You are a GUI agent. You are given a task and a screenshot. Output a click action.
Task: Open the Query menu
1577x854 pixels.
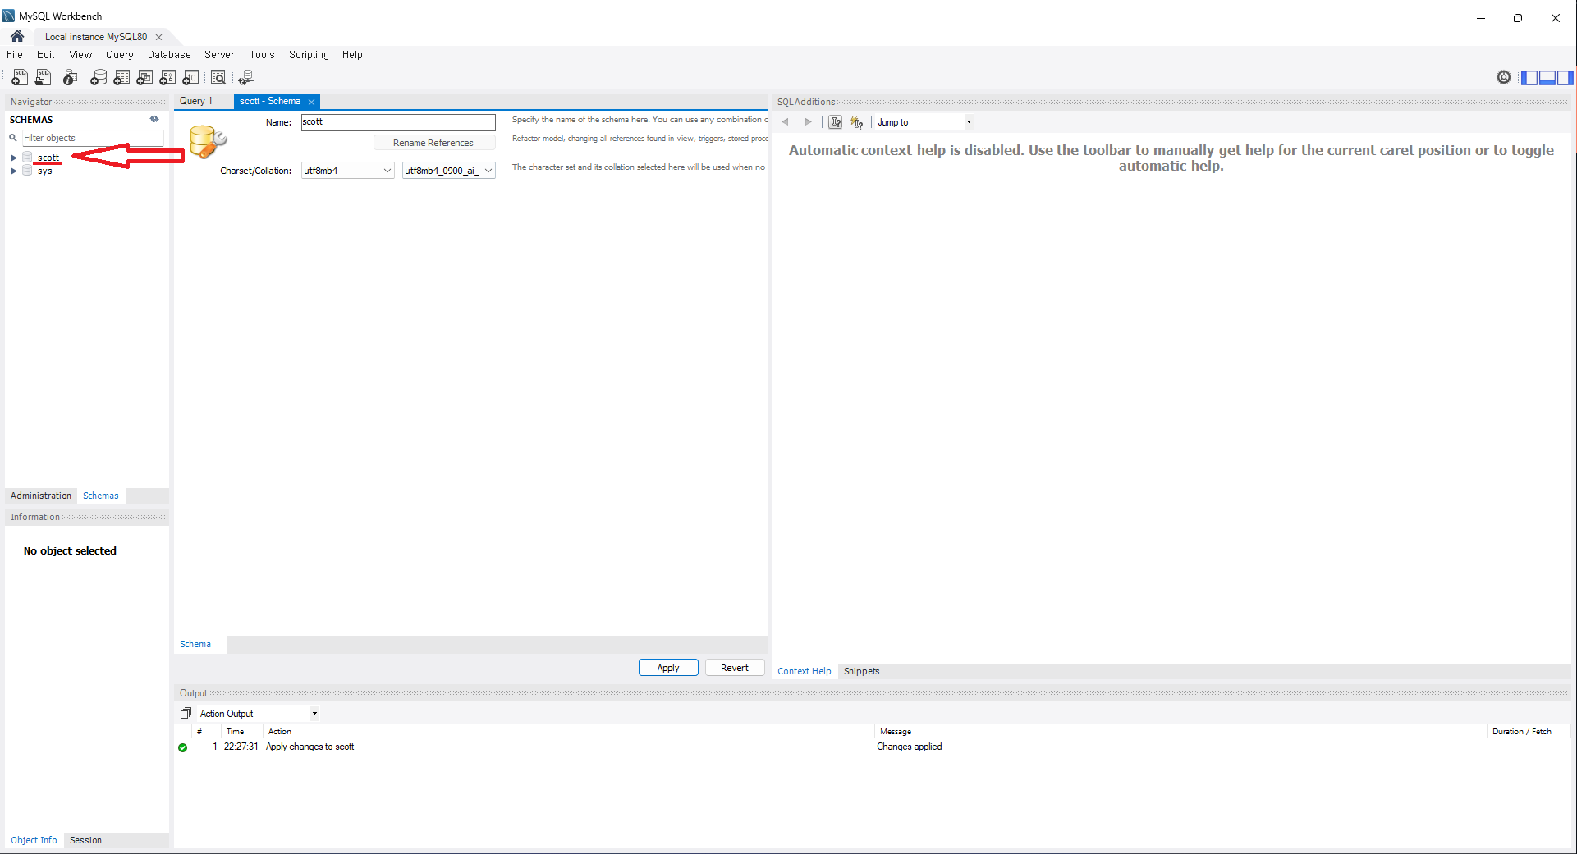coord(119,54)
